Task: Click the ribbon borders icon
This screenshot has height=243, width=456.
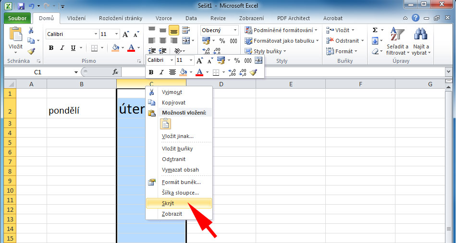Action: 94,48
